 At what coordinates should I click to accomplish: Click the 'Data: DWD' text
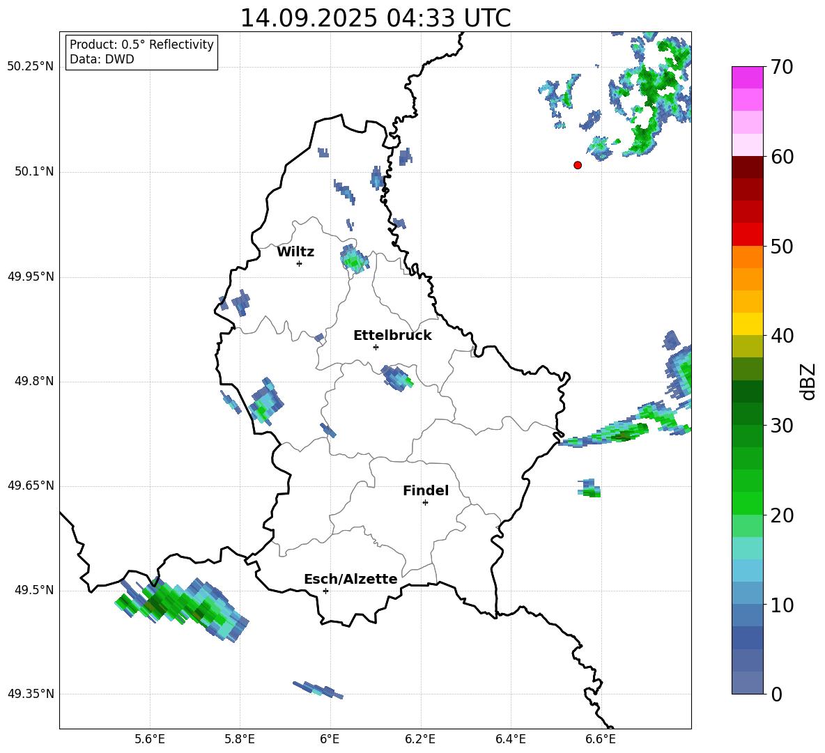[x=102, y=59]
